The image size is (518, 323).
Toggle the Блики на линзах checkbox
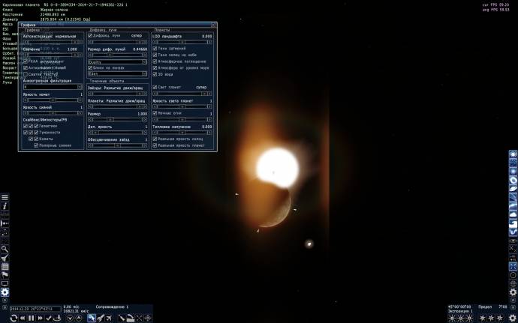pyautogui.click(x=90, y=67)
